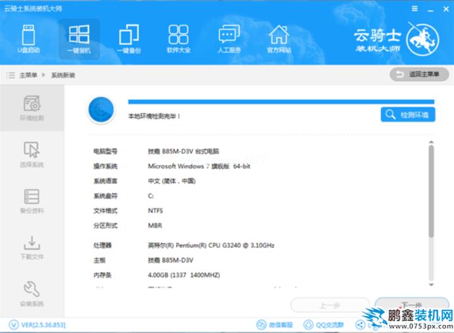Click the scrollbar down arrow
Image resolution: width=454 pixels, height=333 pixels.
pyautogui.click(x=431, y=285)
